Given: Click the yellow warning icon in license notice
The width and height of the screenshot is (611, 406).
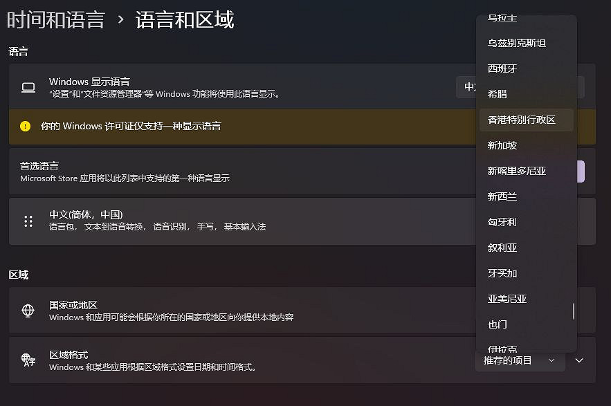Looking at the screenshot, I should point(26,126).
